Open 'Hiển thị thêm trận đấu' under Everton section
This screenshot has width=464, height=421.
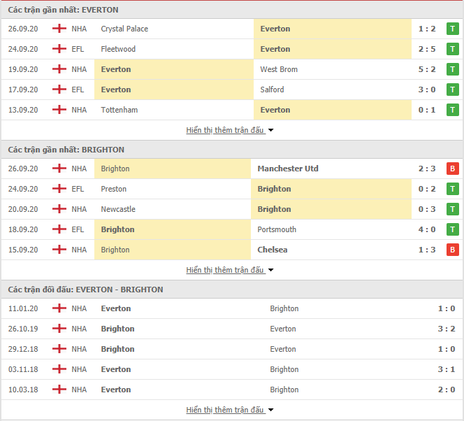(x=225, y=130)
